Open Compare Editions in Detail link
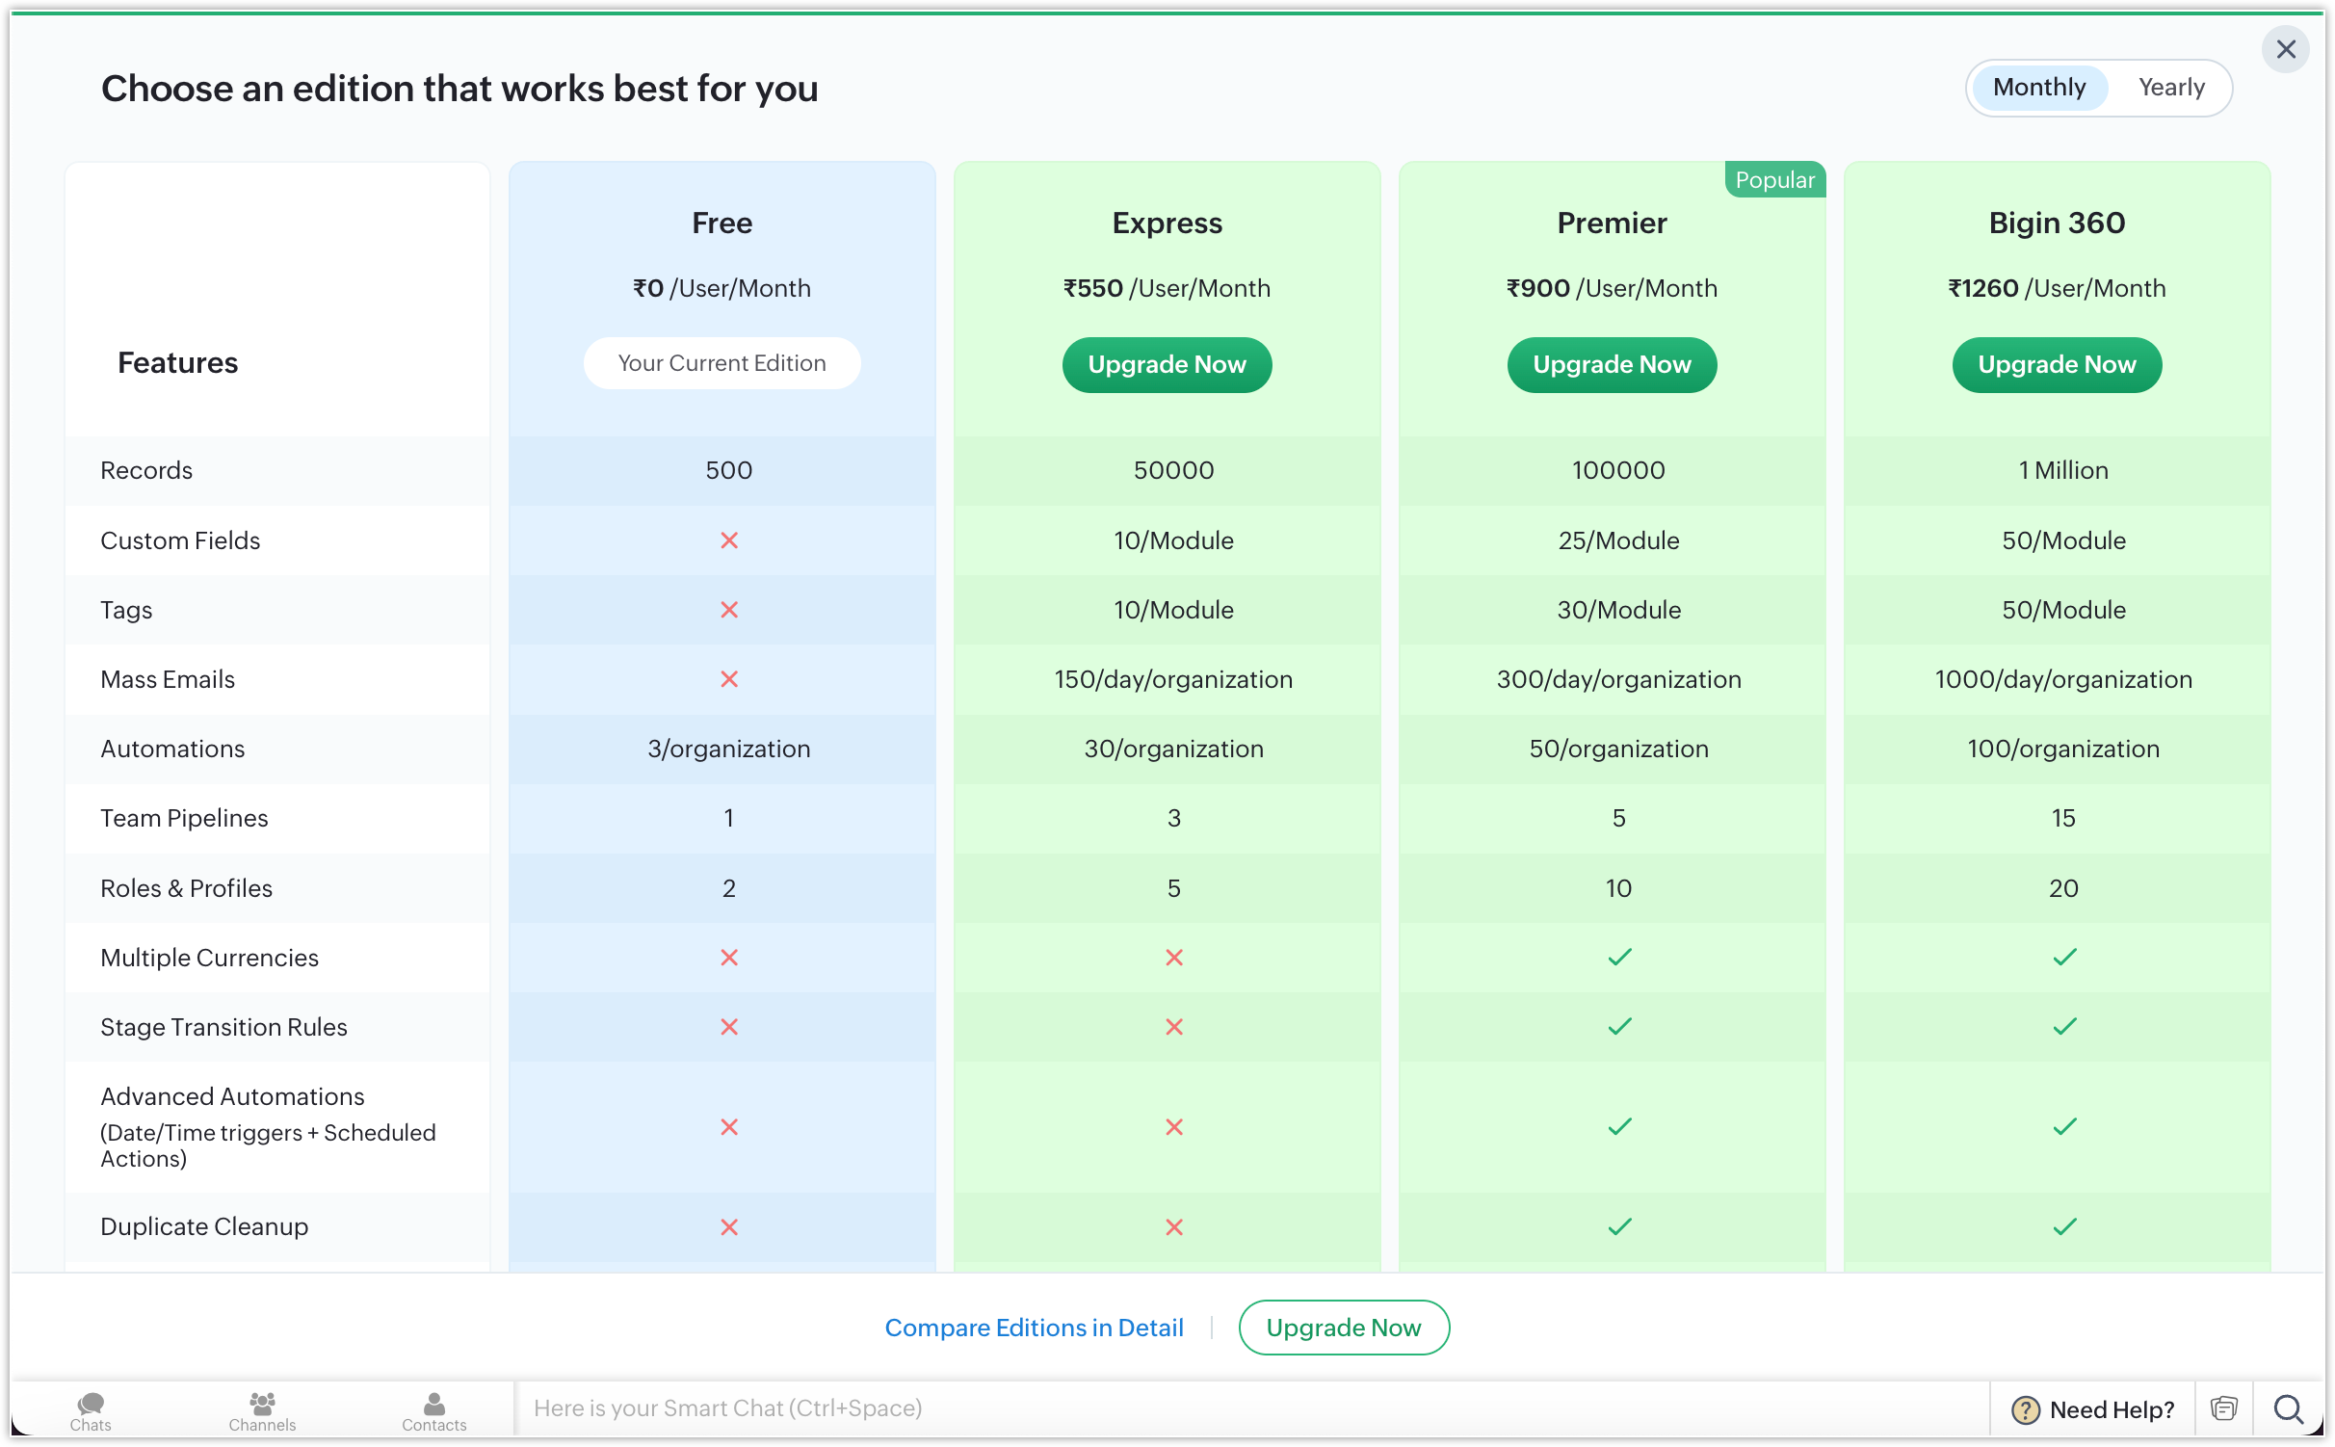Screen dimensions: 2335x1447 pos(1034,1327)
